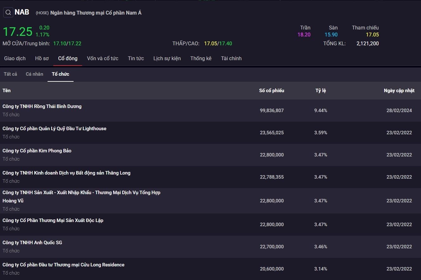
Task: Click the Trần ceiling price 18.20
Action: click(304, 35)
